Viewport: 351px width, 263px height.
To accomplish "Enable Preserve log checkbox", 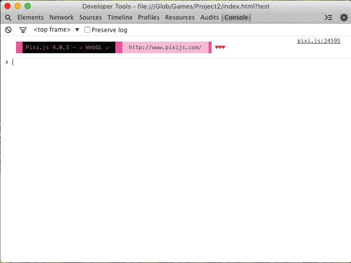I will tap(87, 30).
